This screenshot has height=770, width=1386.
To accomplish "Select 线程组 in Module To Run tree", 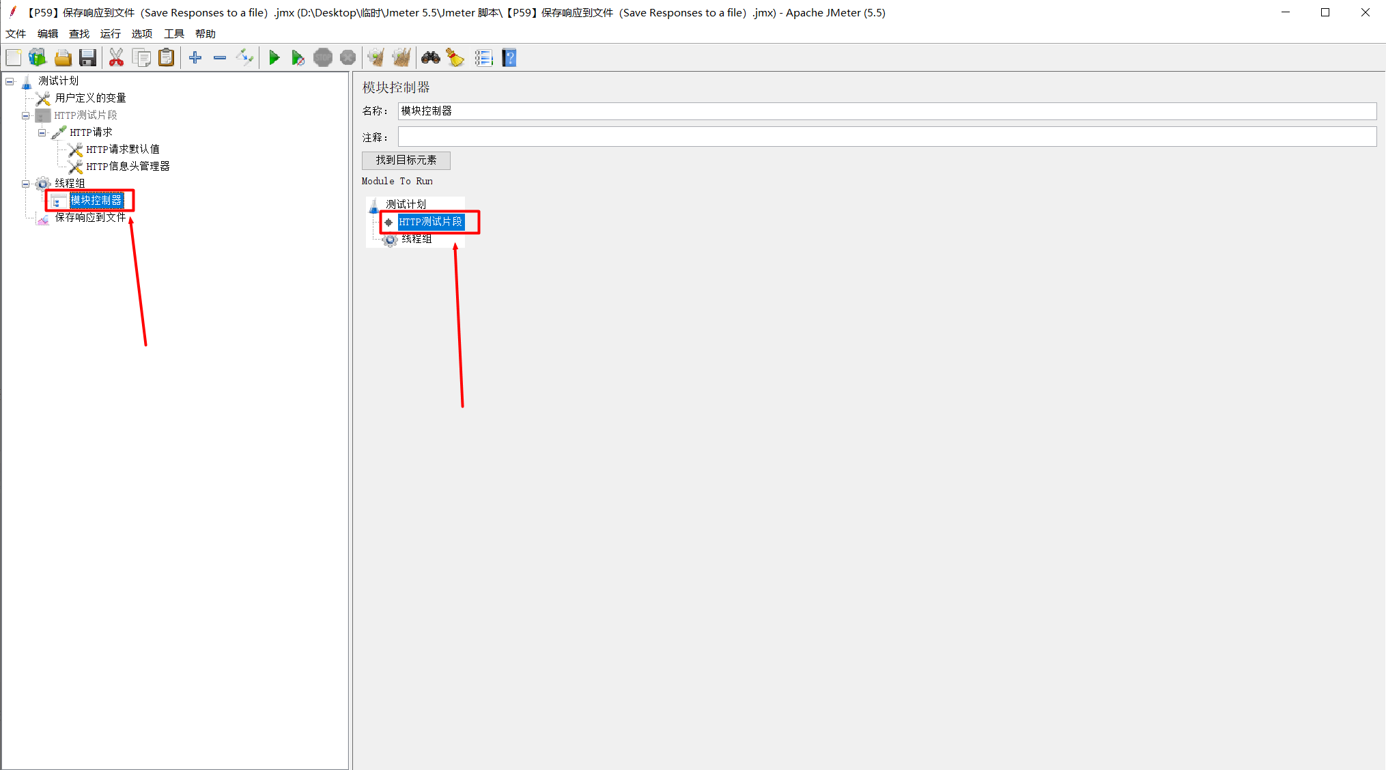I will (x=416, y=239).
